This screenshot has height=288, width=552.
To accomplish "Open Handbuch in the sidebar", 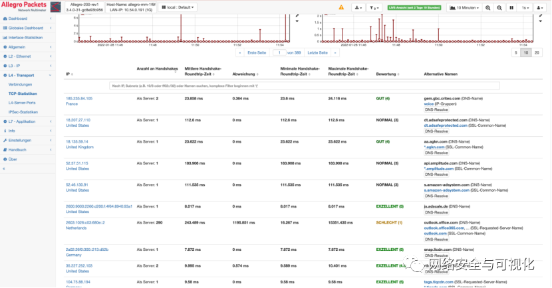I will point(17,149).
